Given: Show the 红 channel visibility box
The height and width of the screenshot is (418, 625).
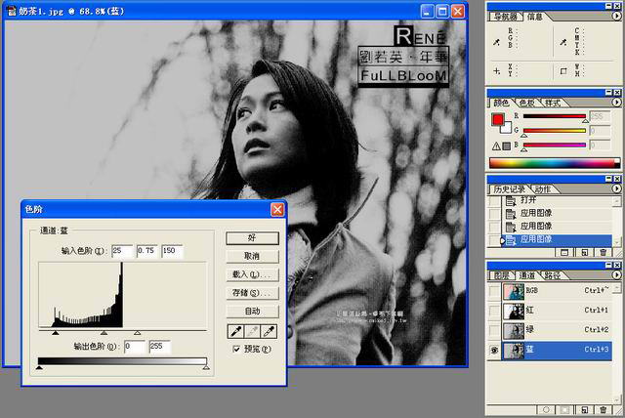Looking at the screenshot, I should coord(494,311).
